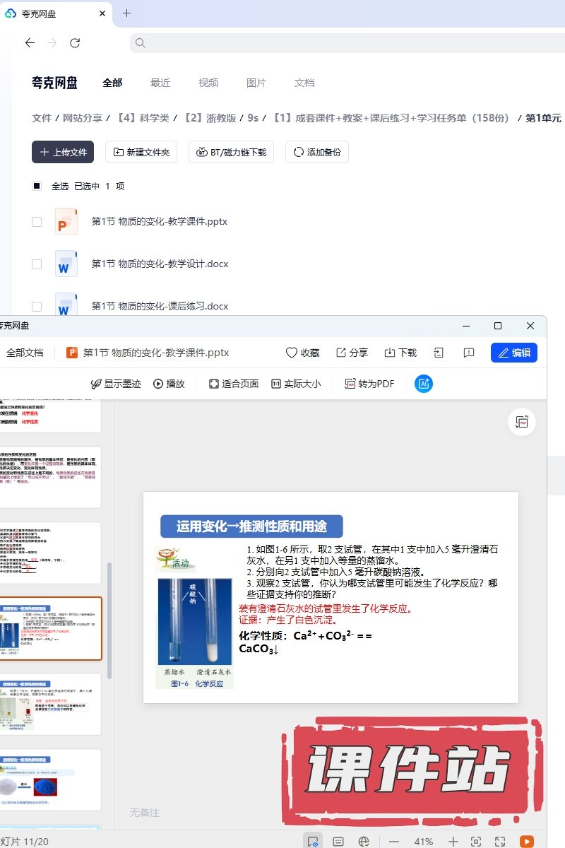Zoom out with the minus icon

coord(394,842)
